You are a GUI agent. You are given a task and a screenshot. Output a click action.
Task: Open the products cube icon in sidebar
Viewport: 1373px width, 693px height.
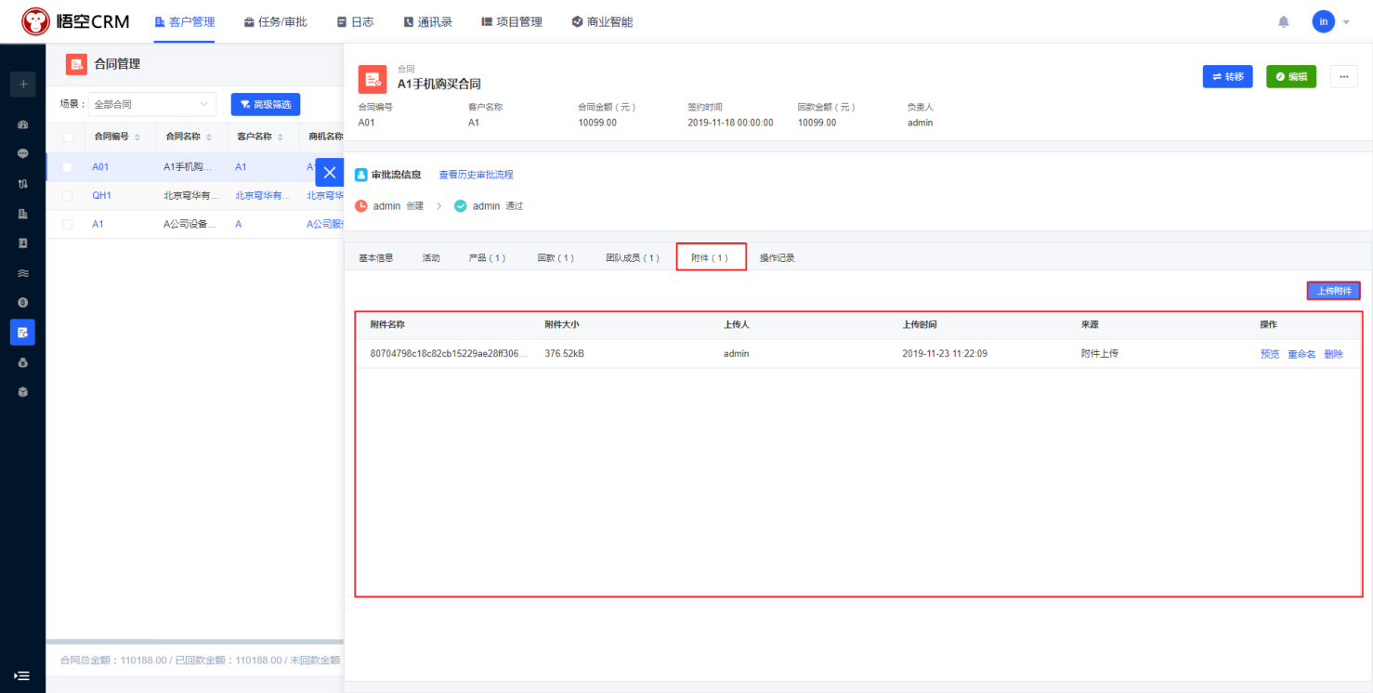(23, 392)
